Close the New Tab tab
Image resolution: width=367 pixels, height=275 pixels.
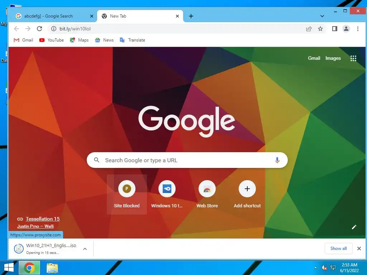177,16
